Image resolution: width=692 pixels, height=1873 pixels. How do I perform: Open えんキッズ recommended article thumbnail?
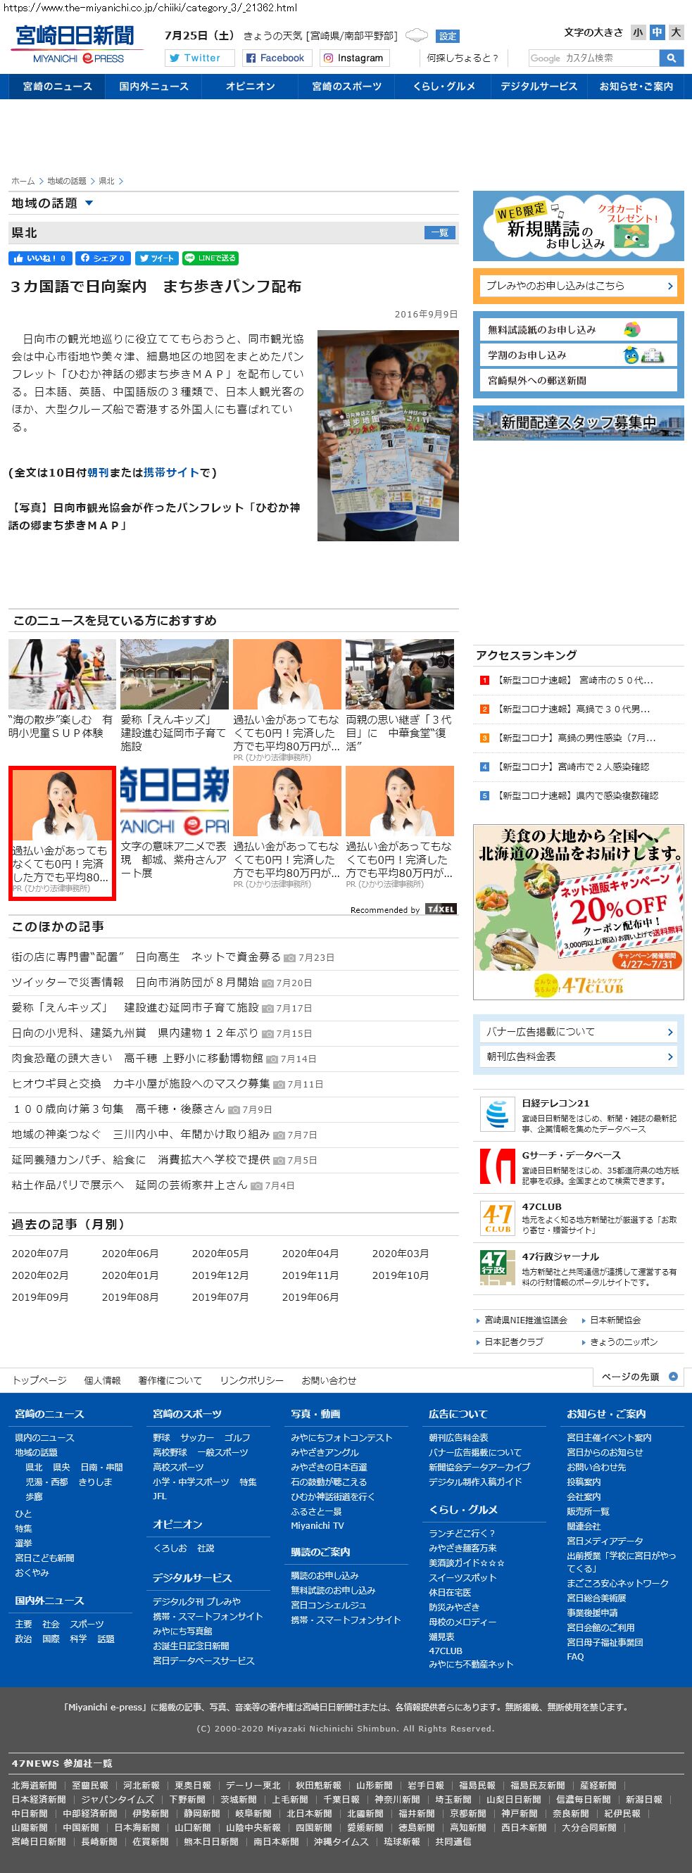pyautogui.click(x=175, y=675)
